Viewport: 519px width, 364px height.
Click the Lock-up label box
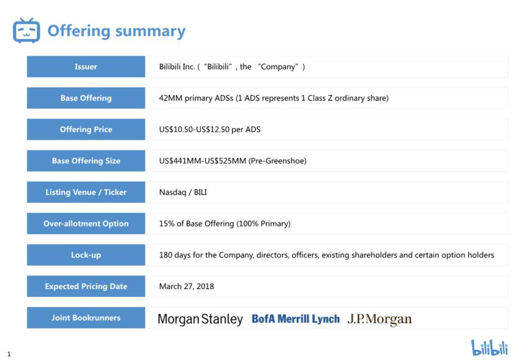[x=86, y=255]
